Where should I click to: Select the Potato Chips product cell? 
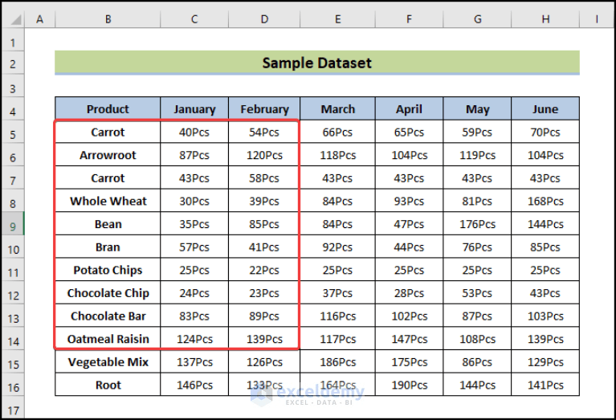(108, 270)
